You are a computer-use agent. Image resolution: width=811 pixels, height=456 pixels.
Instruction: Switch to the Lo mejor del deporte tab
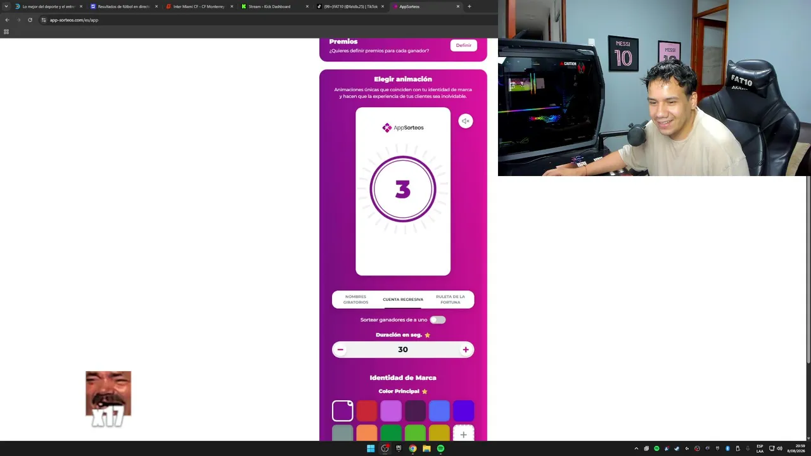49,6
